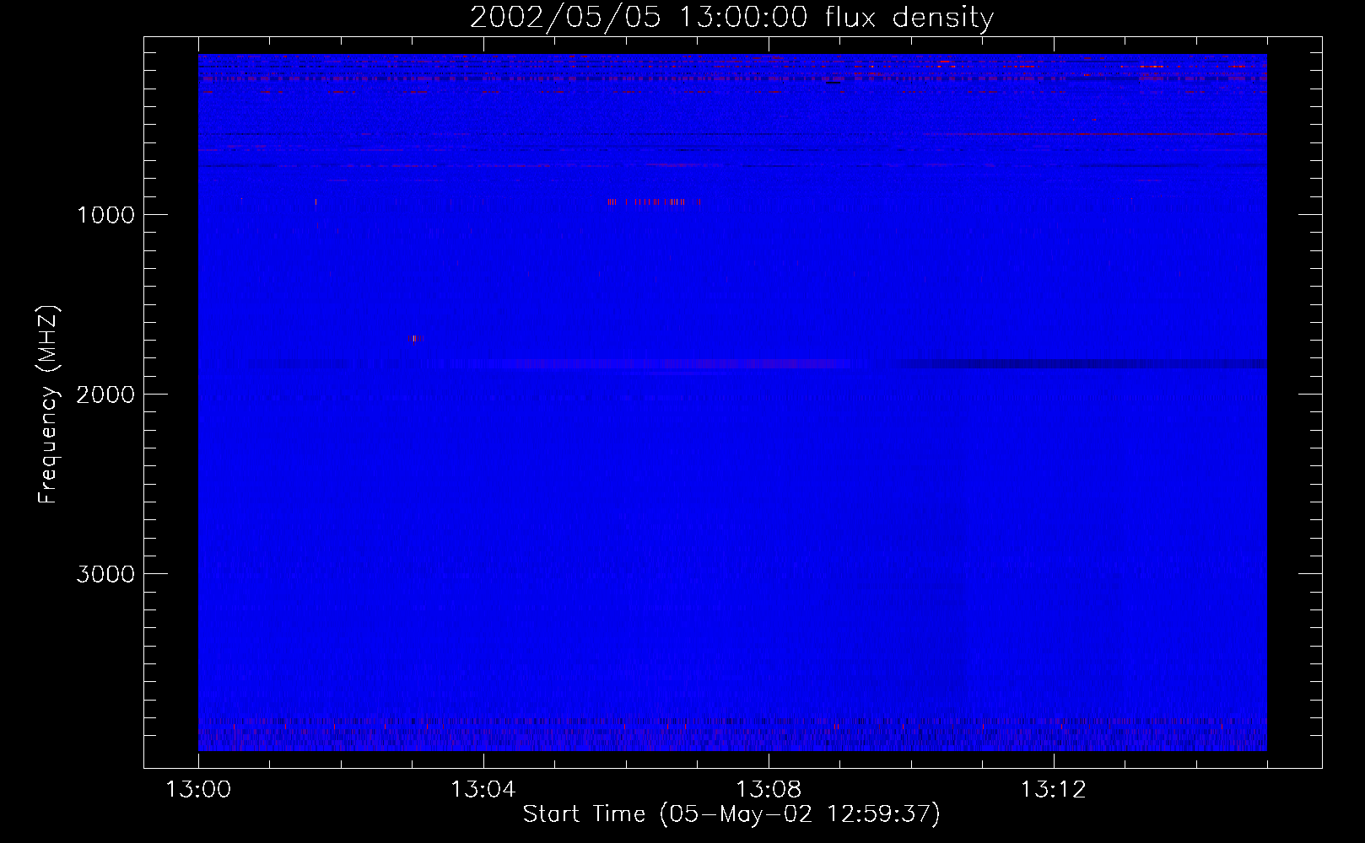Click the small red mark near 13:01 below 1000 MHz
Screen dimensions: 1365x843
(316, 202)
